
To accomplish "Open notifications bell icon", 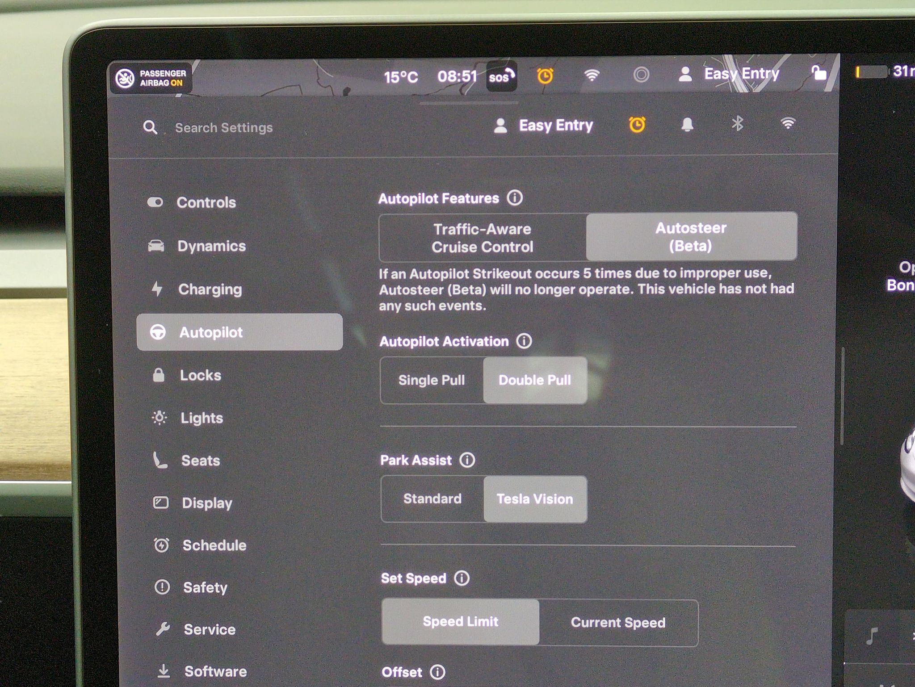I will pyautogui.click(x=687, y=125).
